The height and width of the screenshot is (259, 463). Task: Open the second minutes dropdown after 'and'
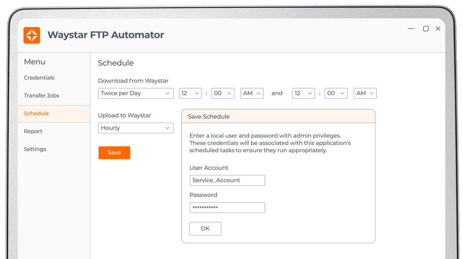[336, 93]
